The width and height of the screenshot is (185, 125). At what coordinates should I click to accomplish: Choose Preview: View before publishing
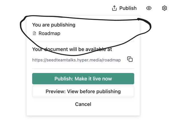tap(83, 91)
